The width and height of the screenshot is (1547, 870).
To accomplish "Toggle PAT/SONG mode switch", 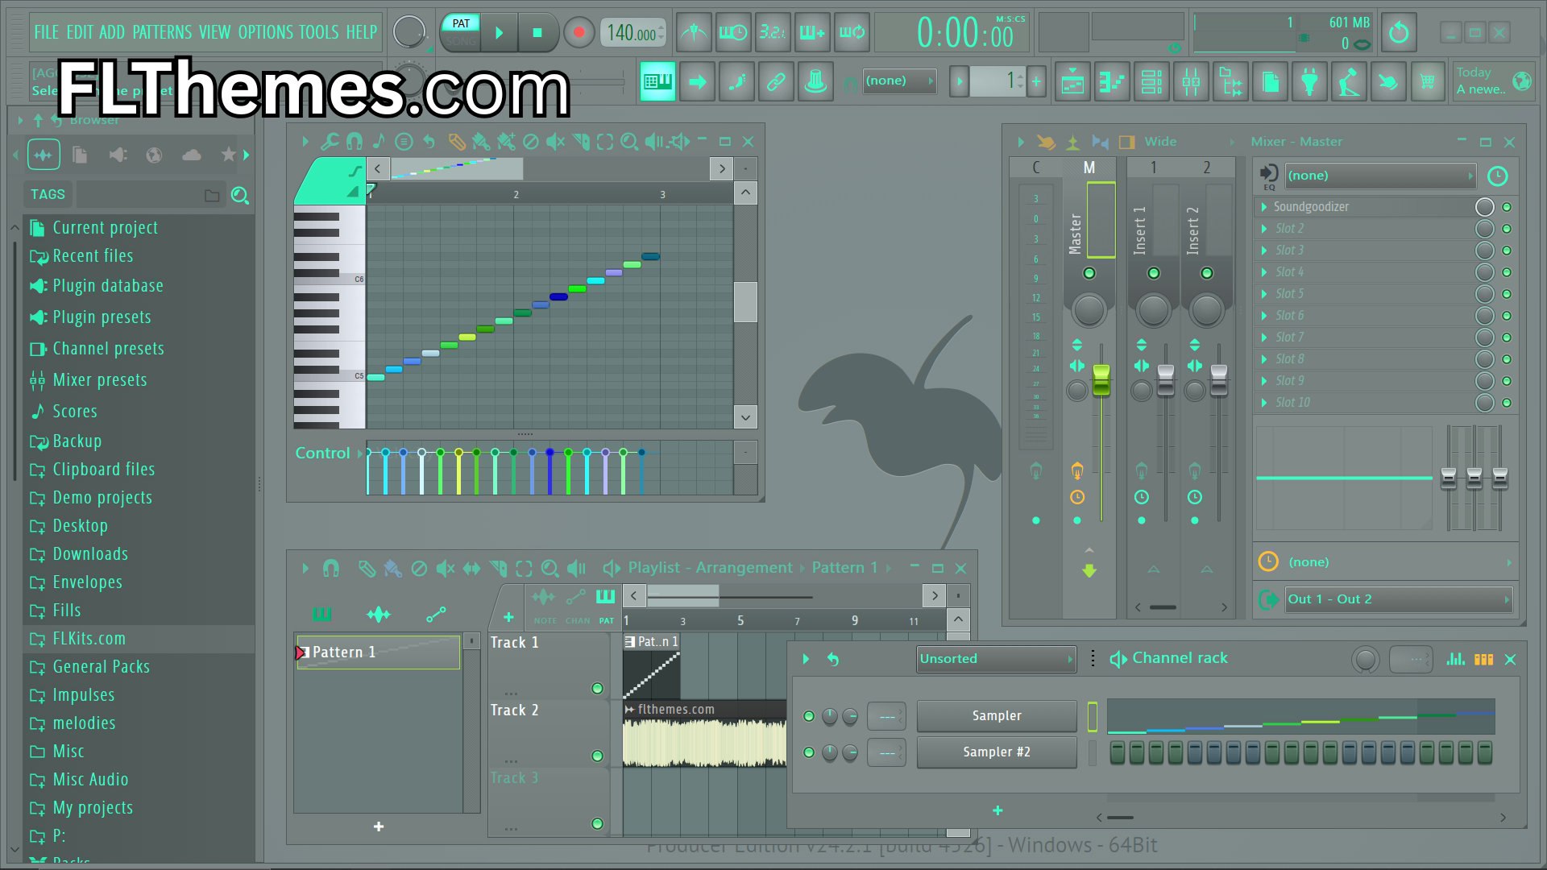I will pos(461,32).
